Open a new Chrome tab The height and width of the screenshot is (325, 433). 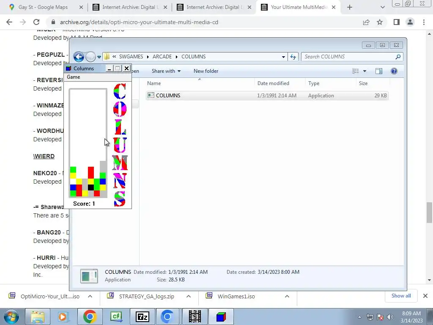coord(350,8)
